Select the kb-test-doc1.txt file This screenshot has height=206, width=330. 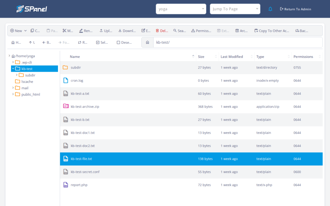coord(191,133)
